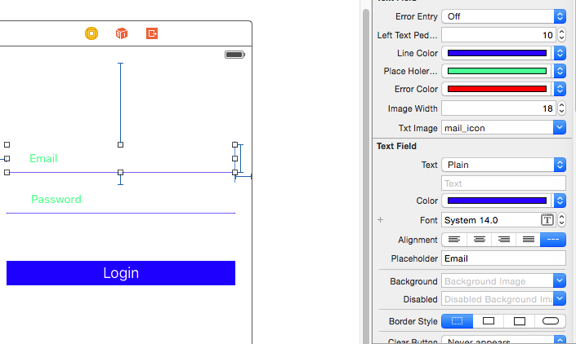Image resolution: width=576 pixels, height=344 pixels.
Task: Select the Password text field on canvas
Action: point(121,199)
